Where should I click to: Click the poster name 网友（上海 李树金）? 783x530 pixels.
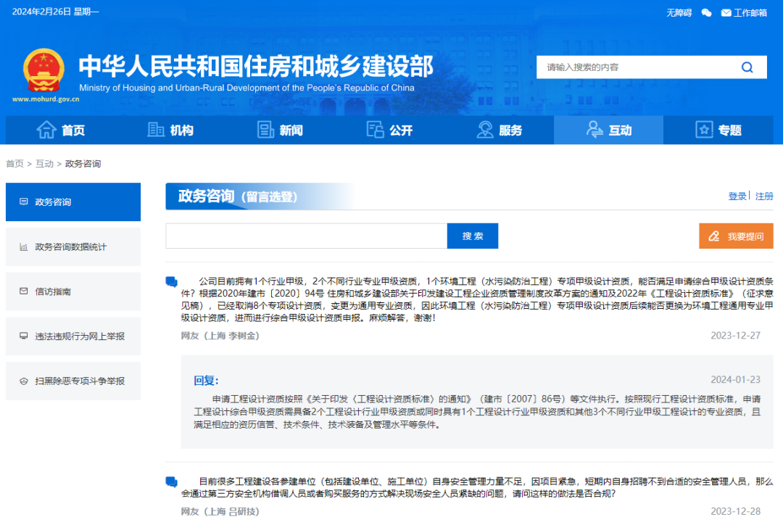tap(220, 336)
